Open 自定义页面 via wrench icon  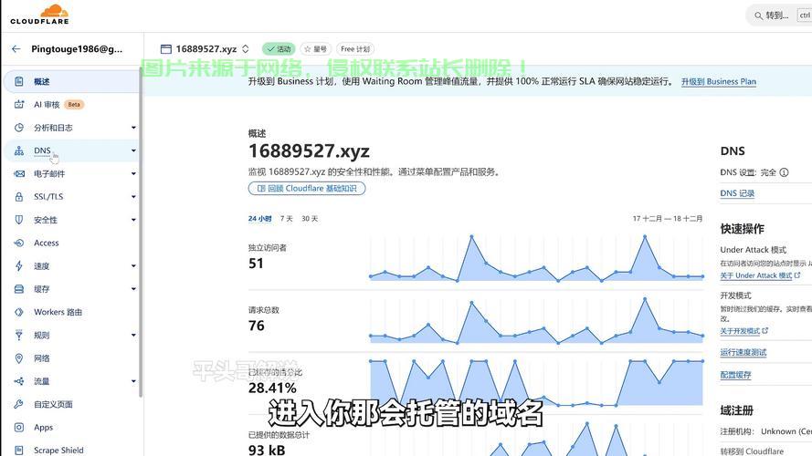pos(19,404)
